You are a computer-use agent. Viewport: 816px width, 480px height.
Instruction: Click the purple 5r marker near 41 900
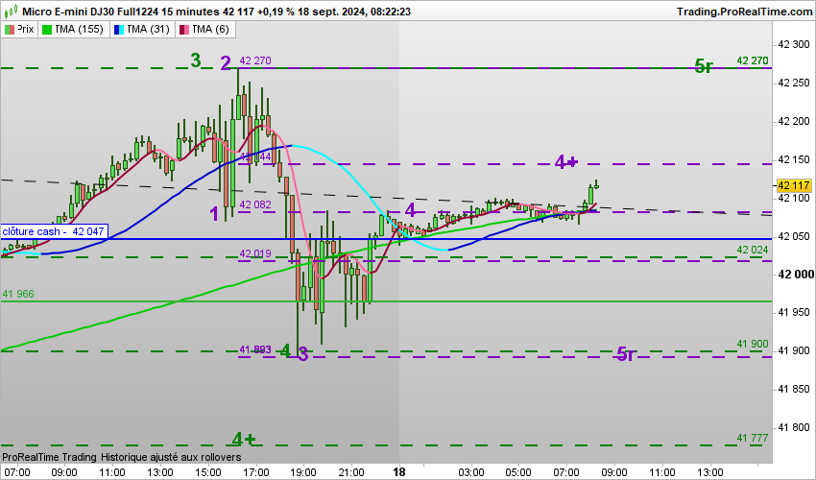(626, 354)
